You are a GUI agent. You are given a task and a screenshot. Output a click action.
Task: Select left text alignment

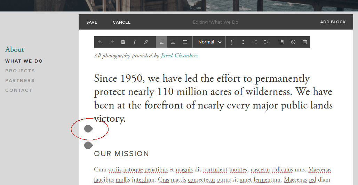161,42
